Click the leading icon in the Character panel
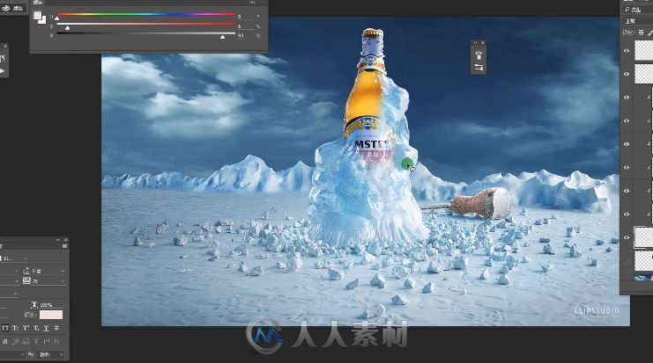This screenshot has height=363, width=653. click(26, 271)
